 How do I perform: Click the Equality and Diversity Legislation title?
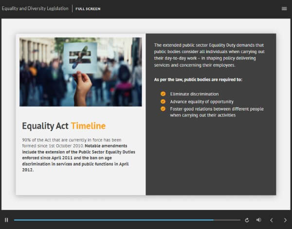point(35,9)
